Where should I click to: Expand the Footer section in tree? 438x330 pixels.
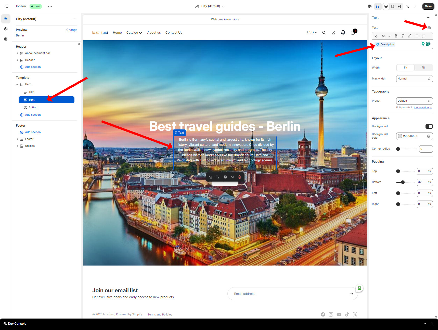[x=17, y=139]
